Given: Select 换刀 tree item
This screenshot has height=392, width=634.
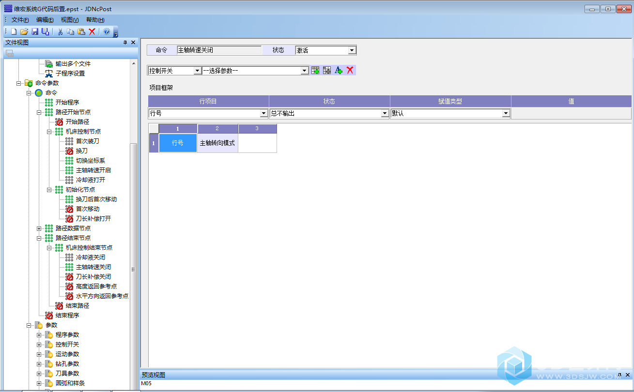Looking at the screenshot, I should coord(82,151).
